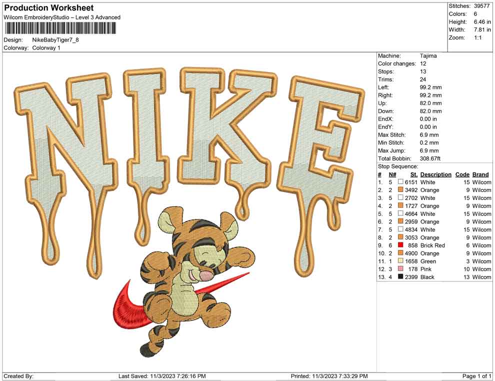Click the Wilcom EmbroideryStudio subtitle text

click(x=62, y=17)
